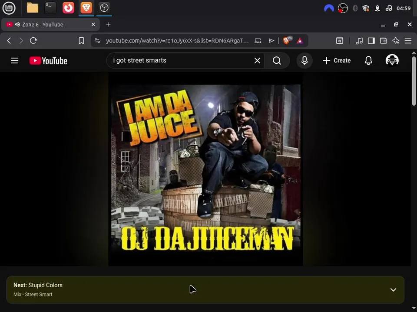Image resolution: width=417 pixels, height=312 pixels.
Task: Open the music note tray applet
Action: coord(388,8)
